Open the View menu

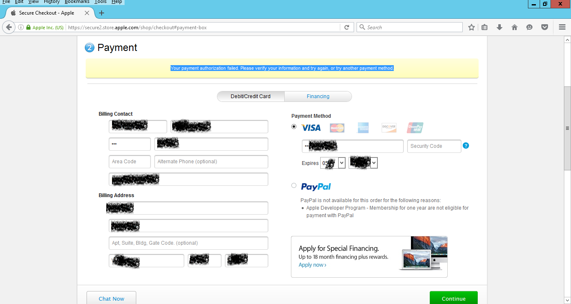click(33, 2)
